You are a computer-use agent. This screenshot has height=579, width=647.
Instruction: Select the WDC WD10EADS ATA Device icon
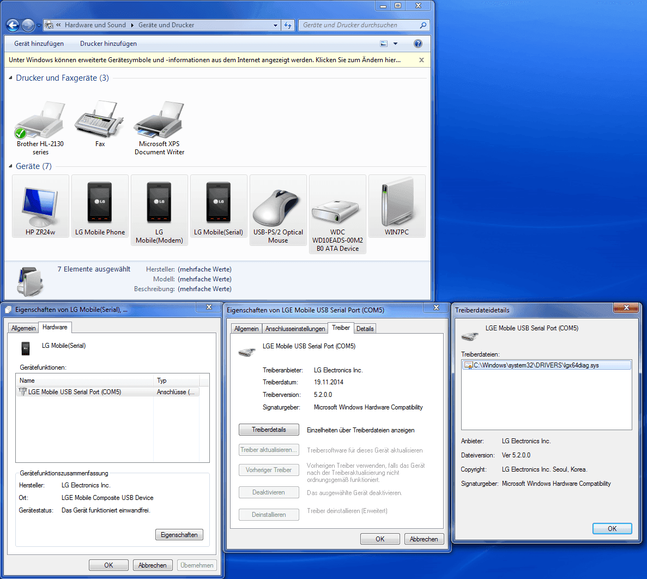pyautogui.click(x=337, y=212)
